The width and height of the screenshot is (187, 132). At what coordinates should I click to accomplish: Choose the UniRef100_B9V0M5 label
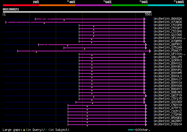tap(168, 73)
